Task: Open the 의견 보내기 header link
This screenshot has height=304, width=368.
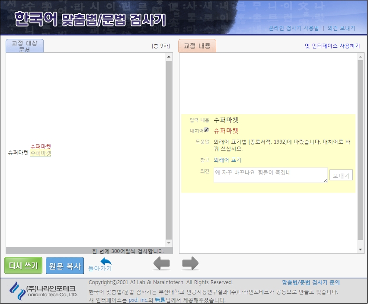Action: point(341,29)
